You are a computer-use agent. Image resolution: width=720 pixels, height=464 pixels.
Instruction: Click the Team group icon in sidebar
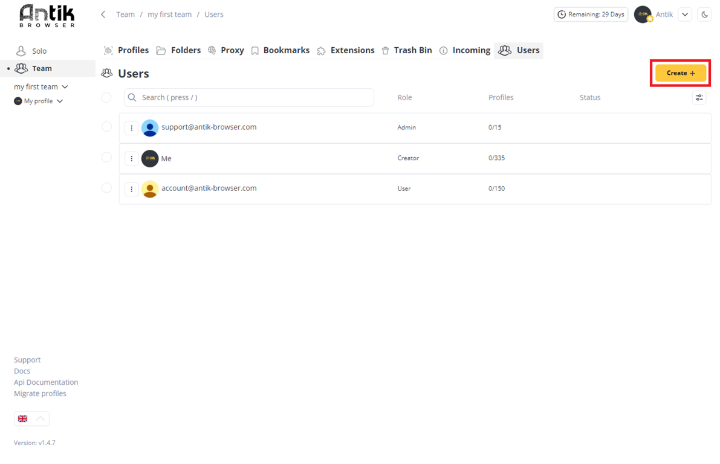pos(21,68)
